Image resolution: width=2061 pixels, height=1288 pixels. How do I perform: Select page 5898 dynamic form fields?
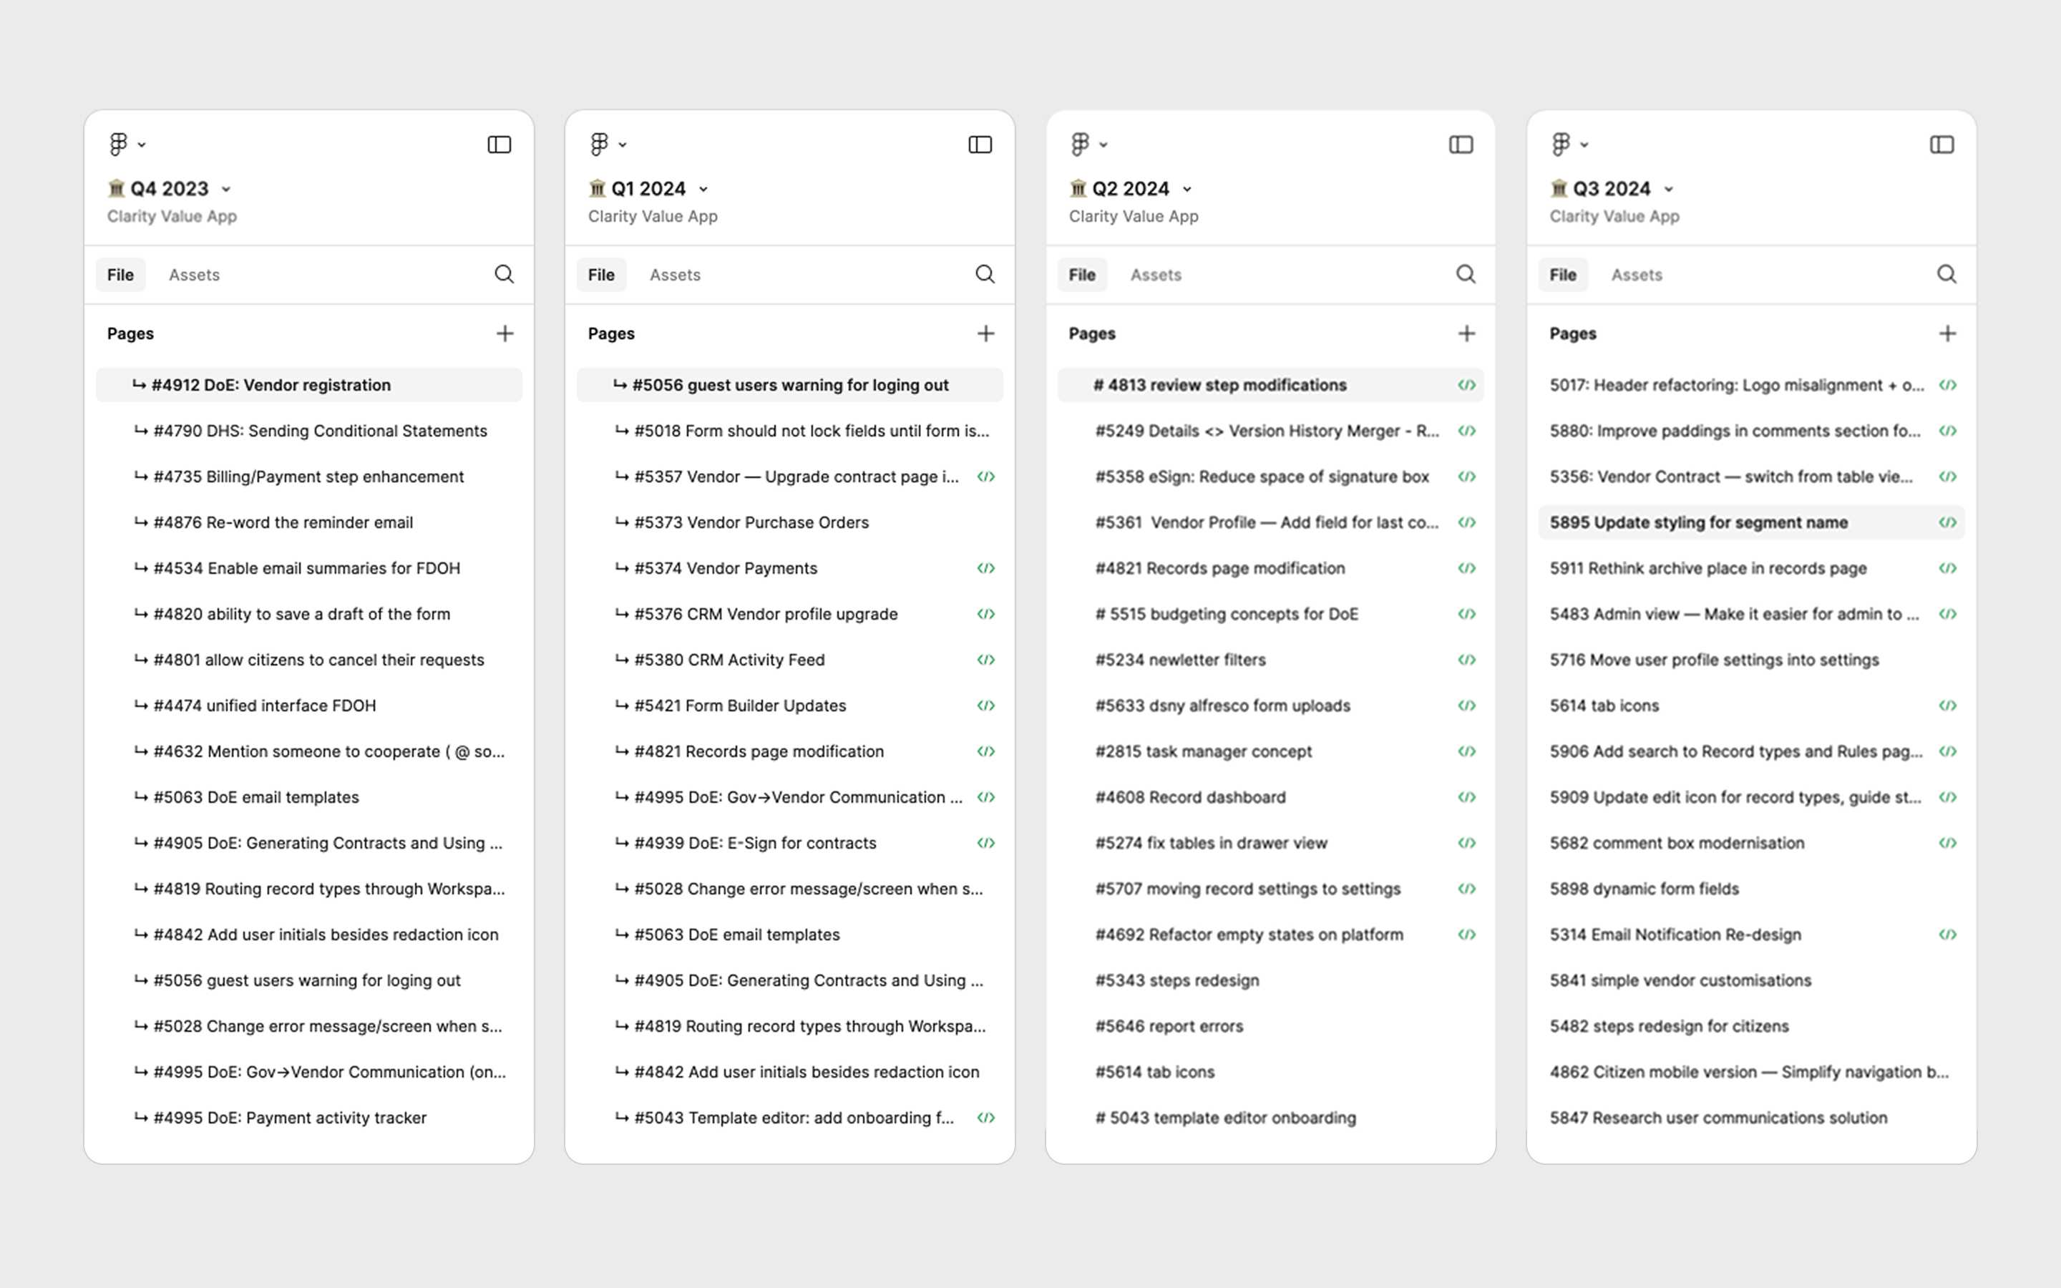click(1644, 889)
